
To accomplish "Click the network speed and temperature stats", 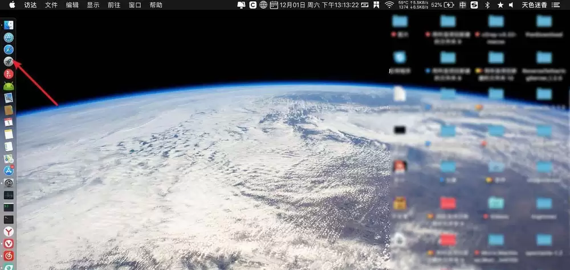I will click(413, 5).
